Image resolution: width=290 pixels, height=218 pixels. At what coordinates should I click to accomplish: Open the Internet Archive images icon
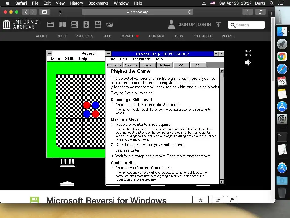110,24
